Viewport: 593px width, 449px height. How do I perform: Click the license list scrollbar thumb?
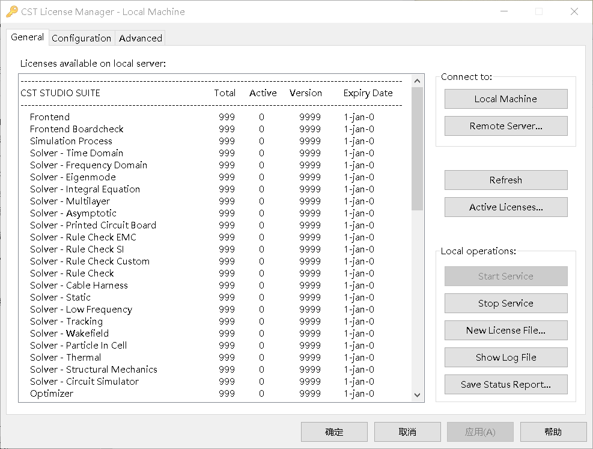pyautogui.click(x=417, y=148)
